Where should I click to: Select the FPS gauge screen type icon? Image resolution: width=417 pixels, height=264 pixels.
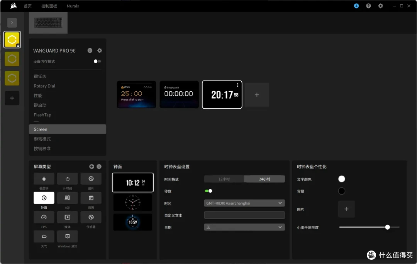click(x=44, y=217)
